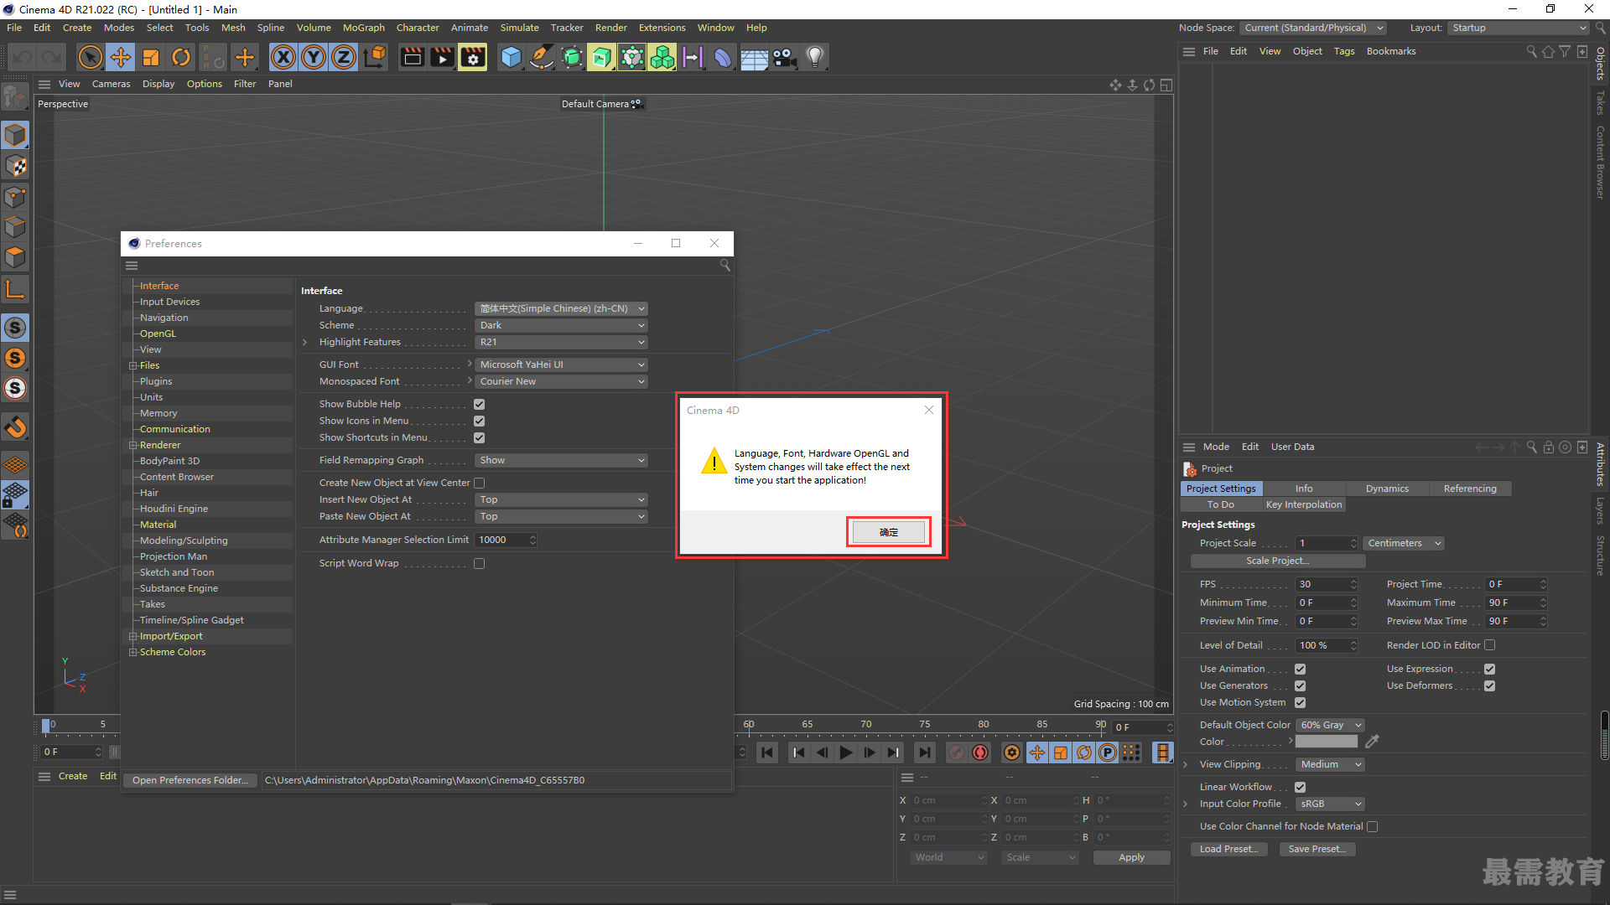The image size is (1610, 905).
Task: Select the Scale tool in the top toolbar
Action: coord(151,57)
